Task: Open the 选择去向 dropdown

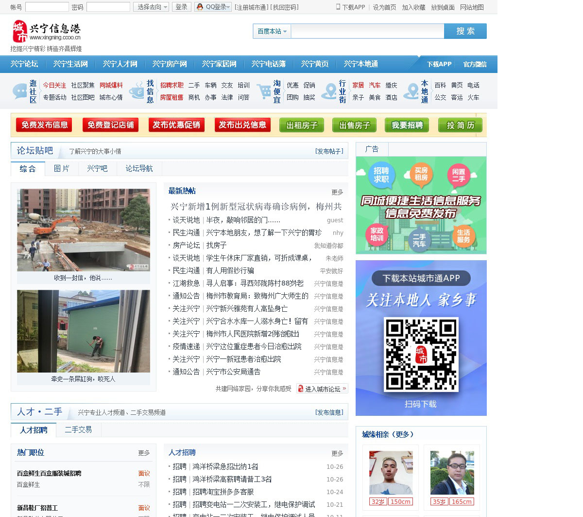Action: 151,7
